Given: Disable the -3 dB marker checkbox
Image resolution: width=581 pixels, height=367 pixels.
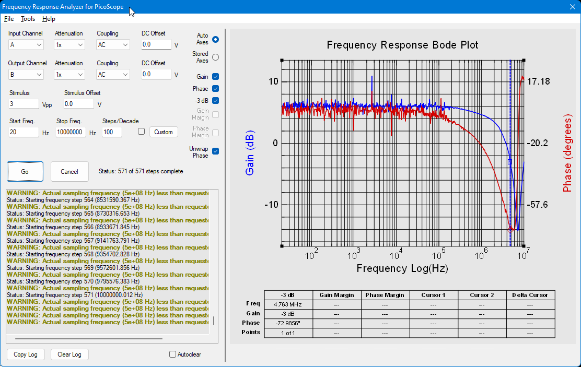Looking at the screenshot, I should click(x=215, y=100).
